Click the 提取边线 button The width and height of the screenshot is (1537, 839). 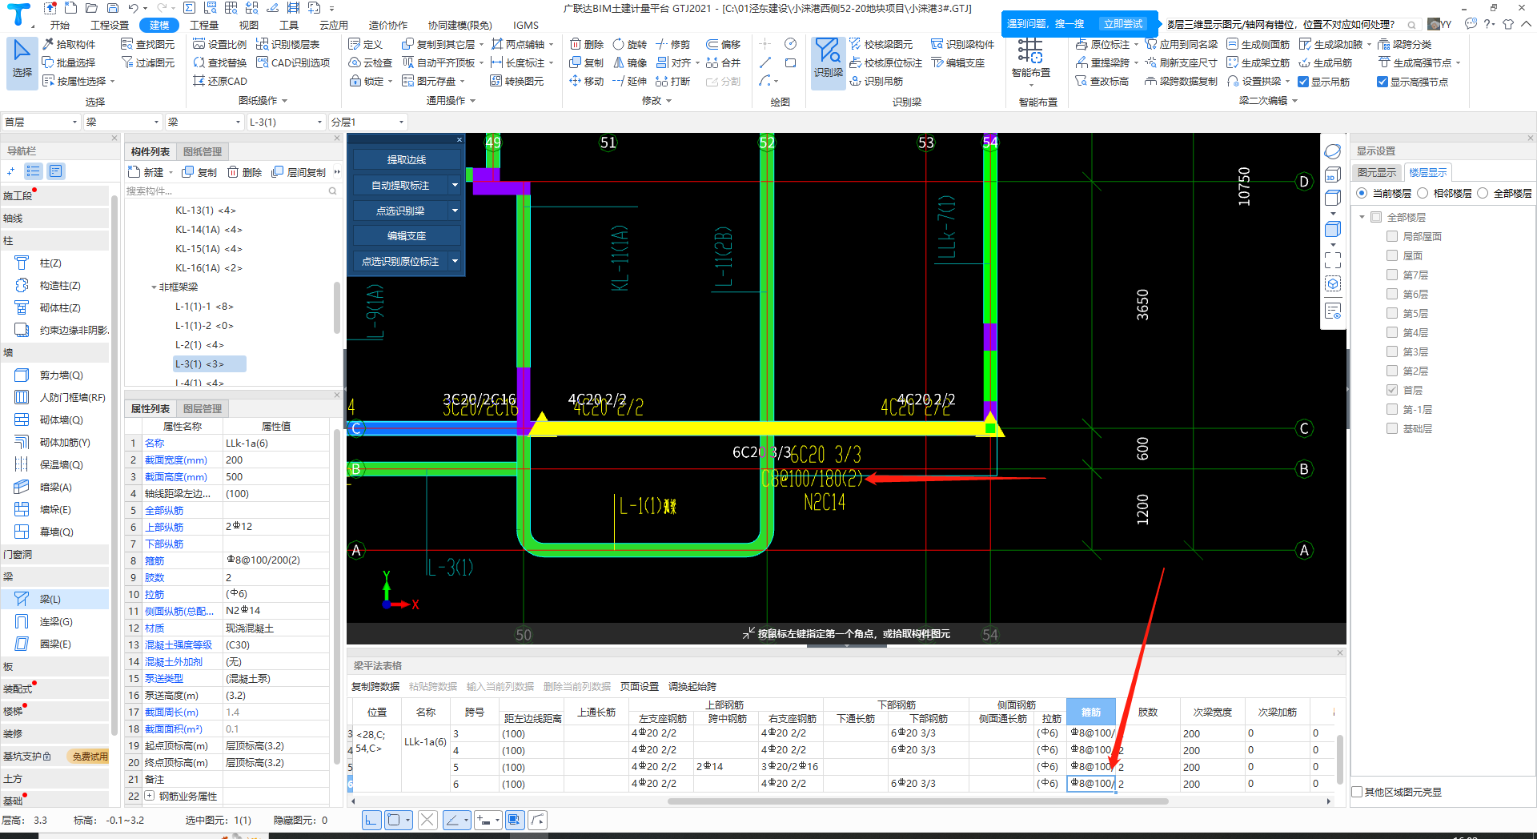click(x=407, y=160)
